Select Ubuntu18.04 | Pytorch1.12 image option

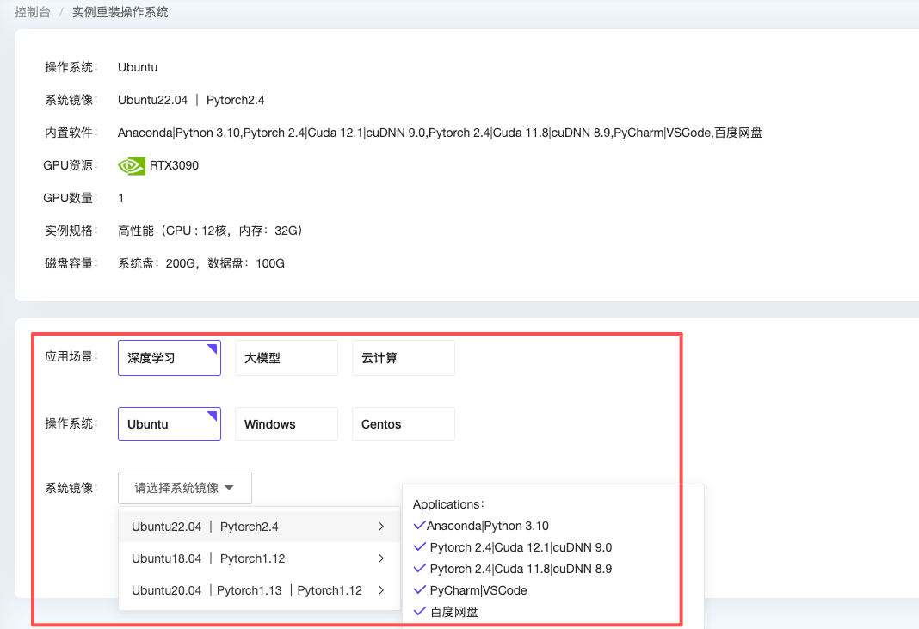click(x=208, y=558)
